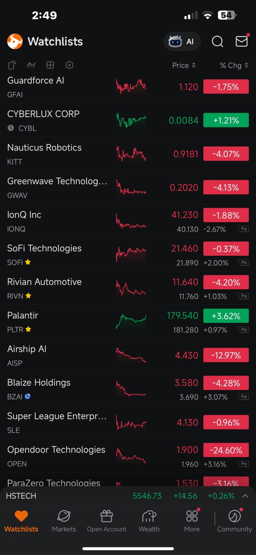This screenshot has width=256, height=555.
Task: Open watchlist settings gear icon
Action: [x=69, y=65]
